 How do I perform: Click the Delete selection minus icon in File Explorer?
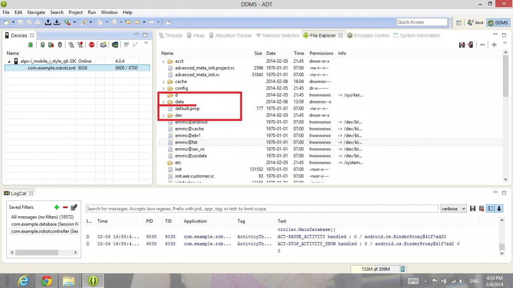coord(483,45)
